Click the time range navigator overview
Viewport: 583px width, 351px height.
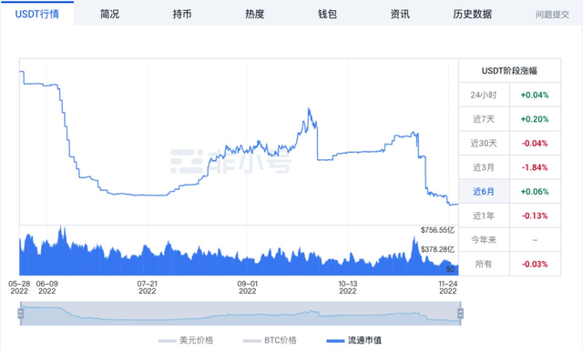click(x=240, y=314)
